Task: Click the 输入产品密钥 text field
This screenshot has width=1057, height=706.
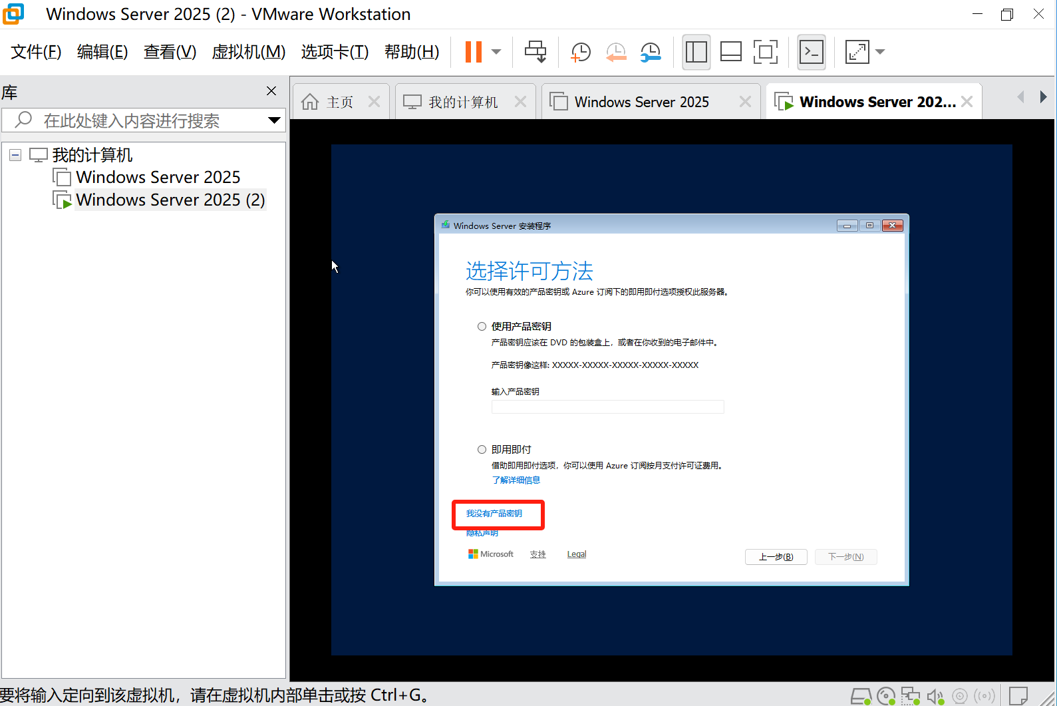Action: coord(607,407)
